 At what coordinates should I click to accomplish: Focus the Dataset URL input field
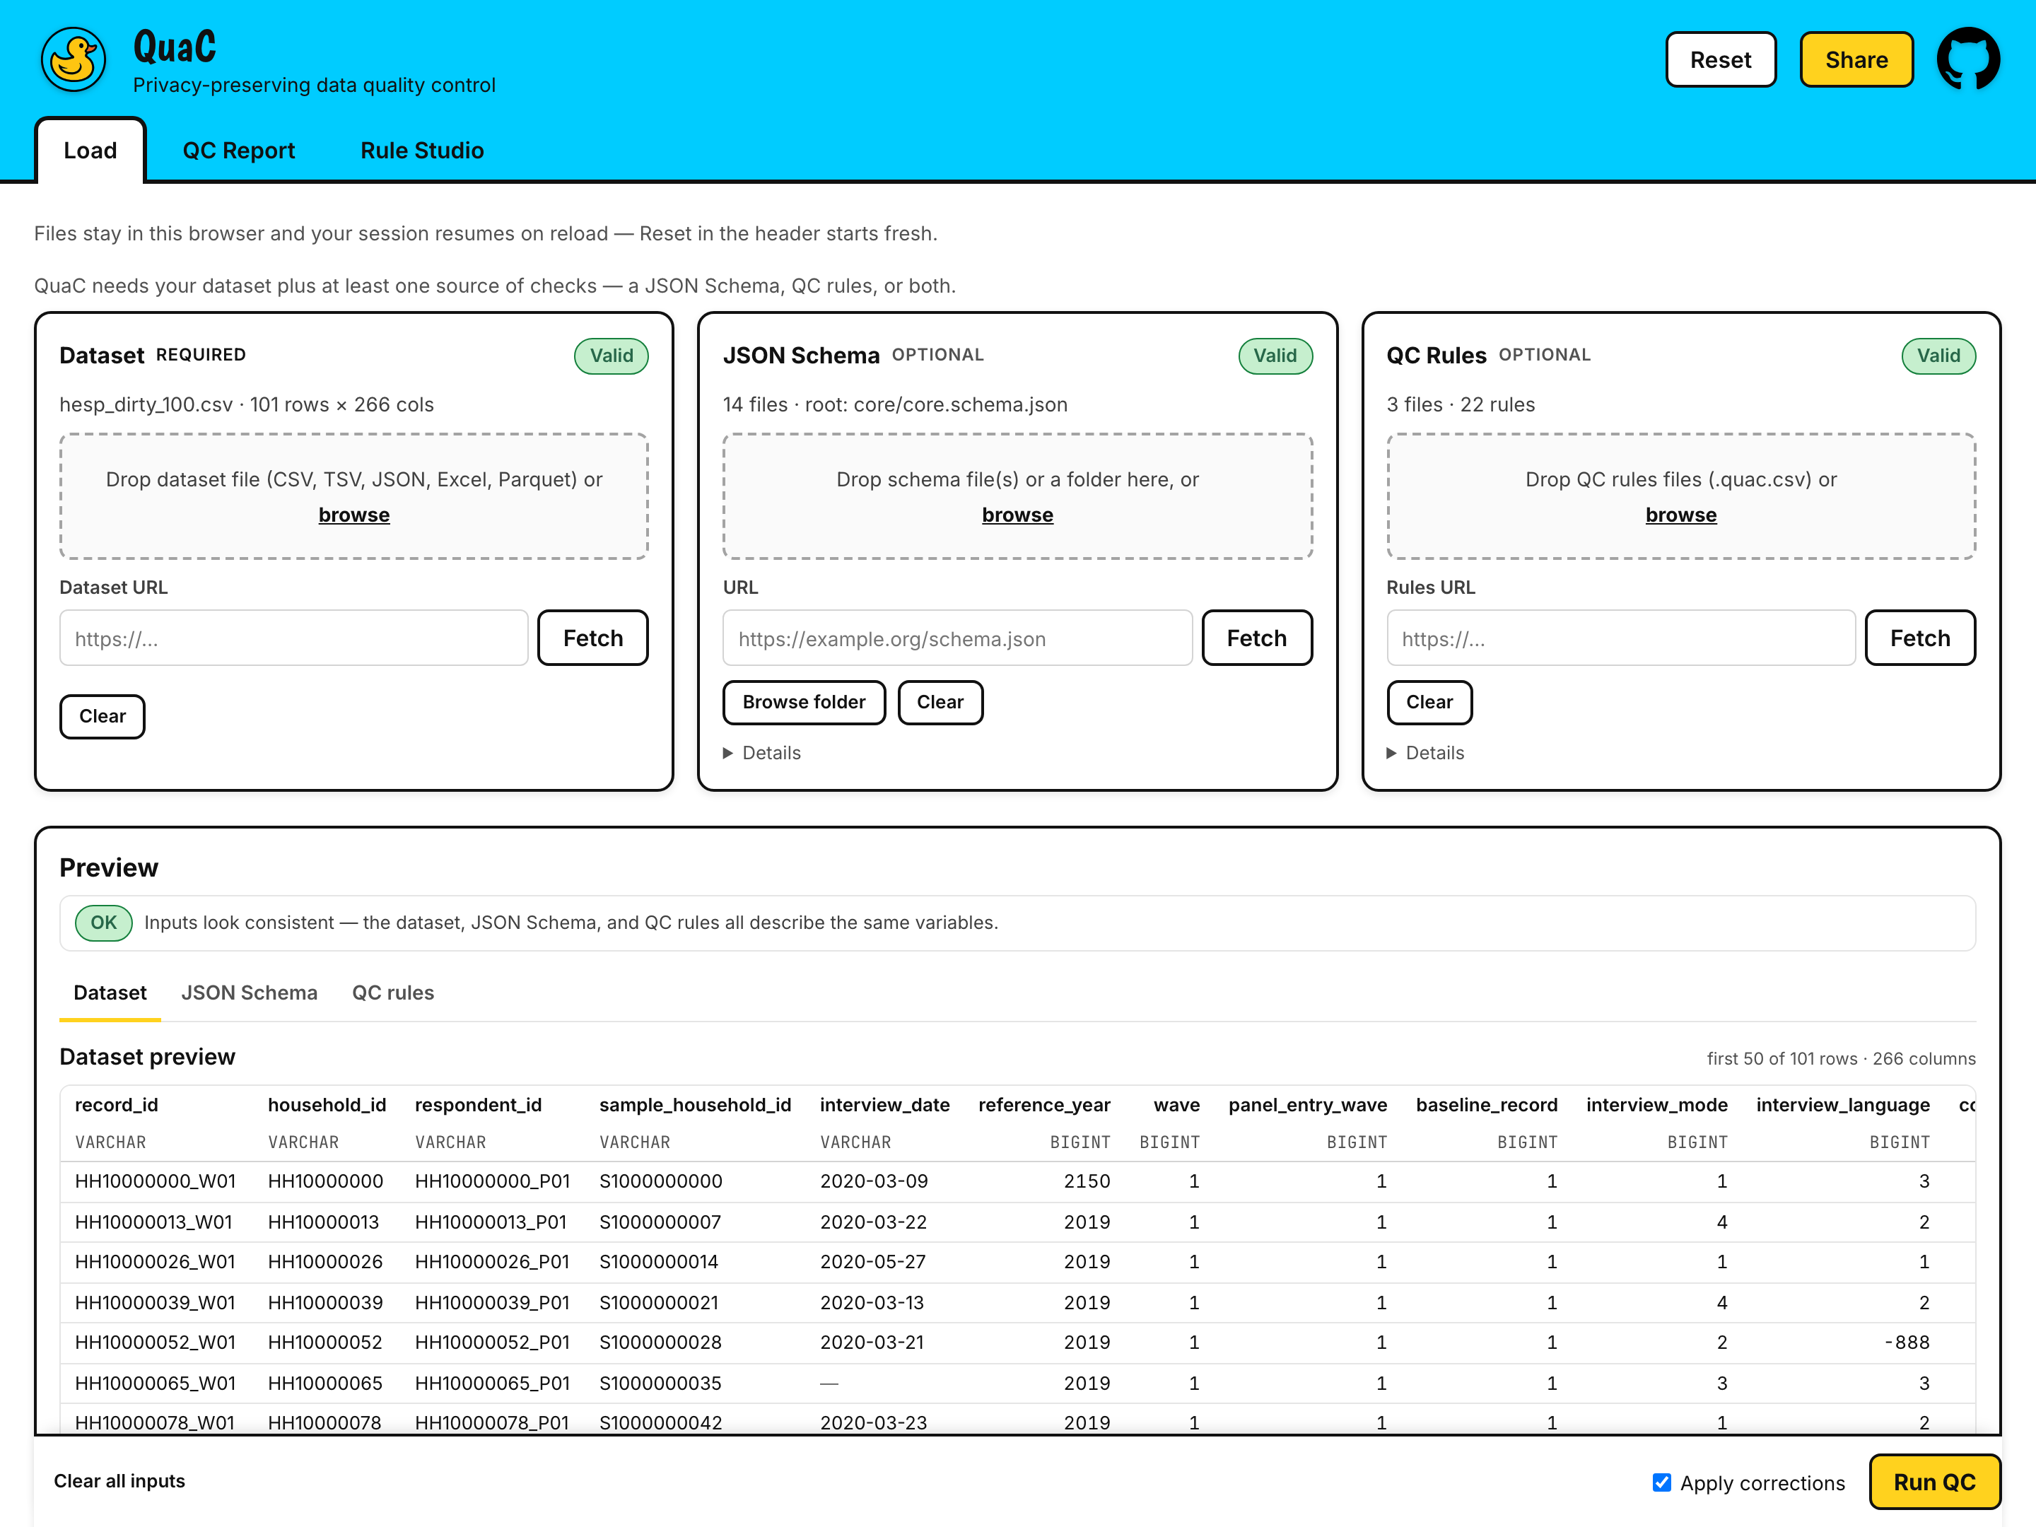click(293, 638)
